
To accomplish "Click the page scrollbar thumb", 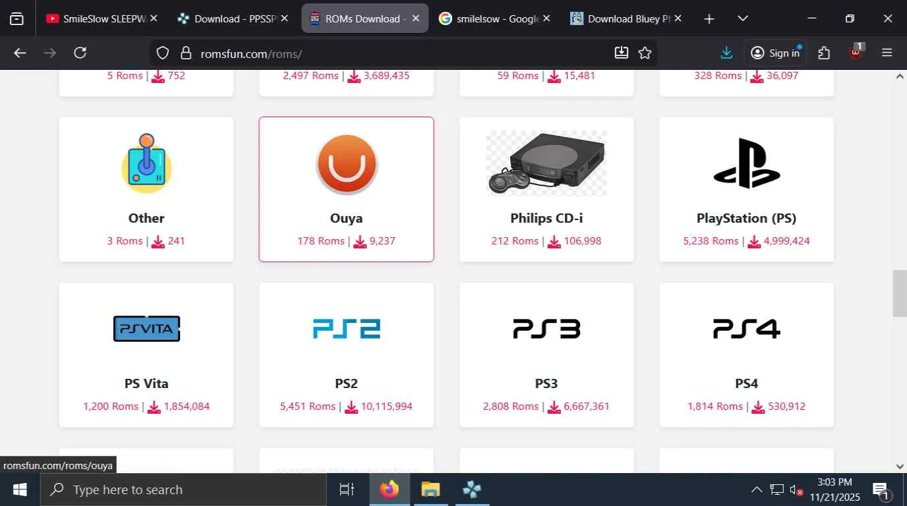I will point(900,293).
